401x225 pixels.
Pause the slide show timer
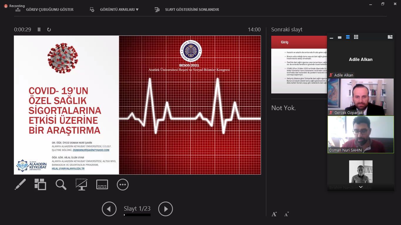pyautogui.click(x=39, y=30)
